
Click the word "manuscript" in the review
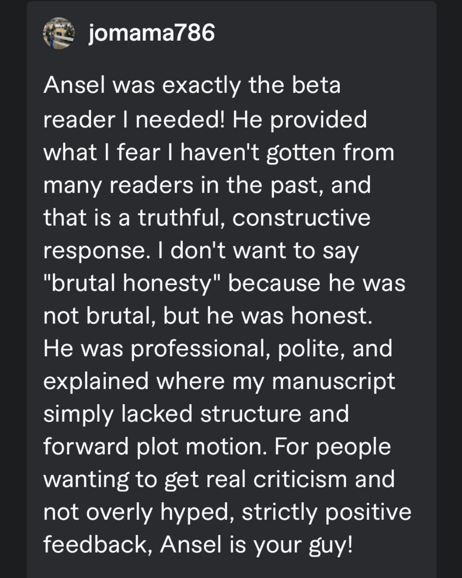point(333,381)
